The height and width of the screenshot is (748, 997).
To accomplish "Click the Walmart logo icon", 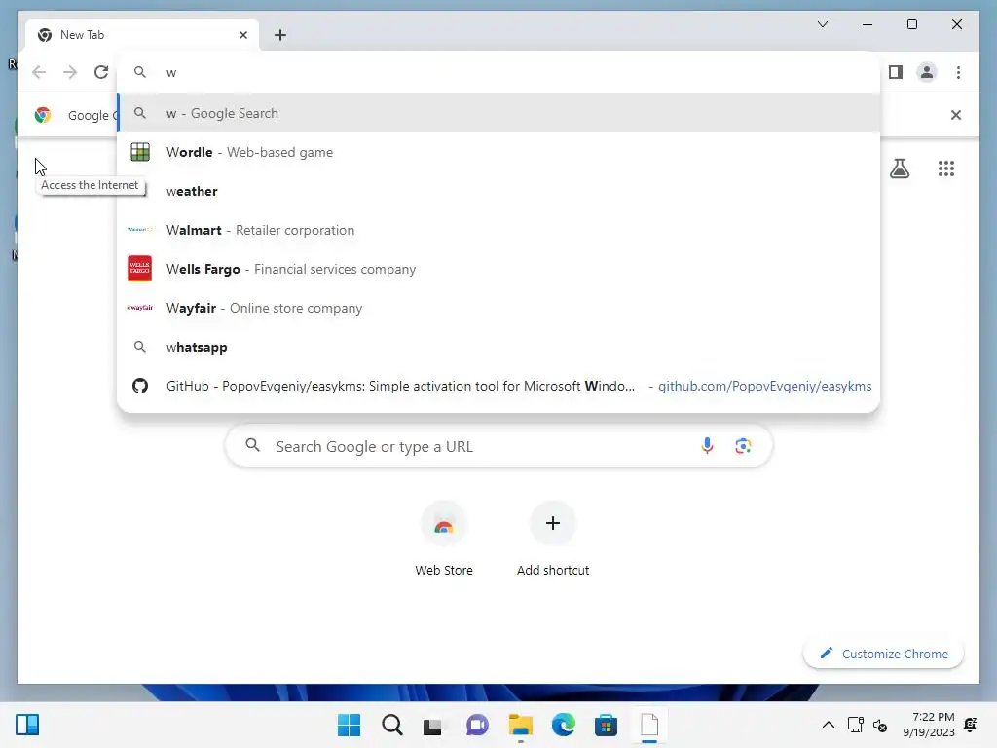I will (x=140, y=230).
